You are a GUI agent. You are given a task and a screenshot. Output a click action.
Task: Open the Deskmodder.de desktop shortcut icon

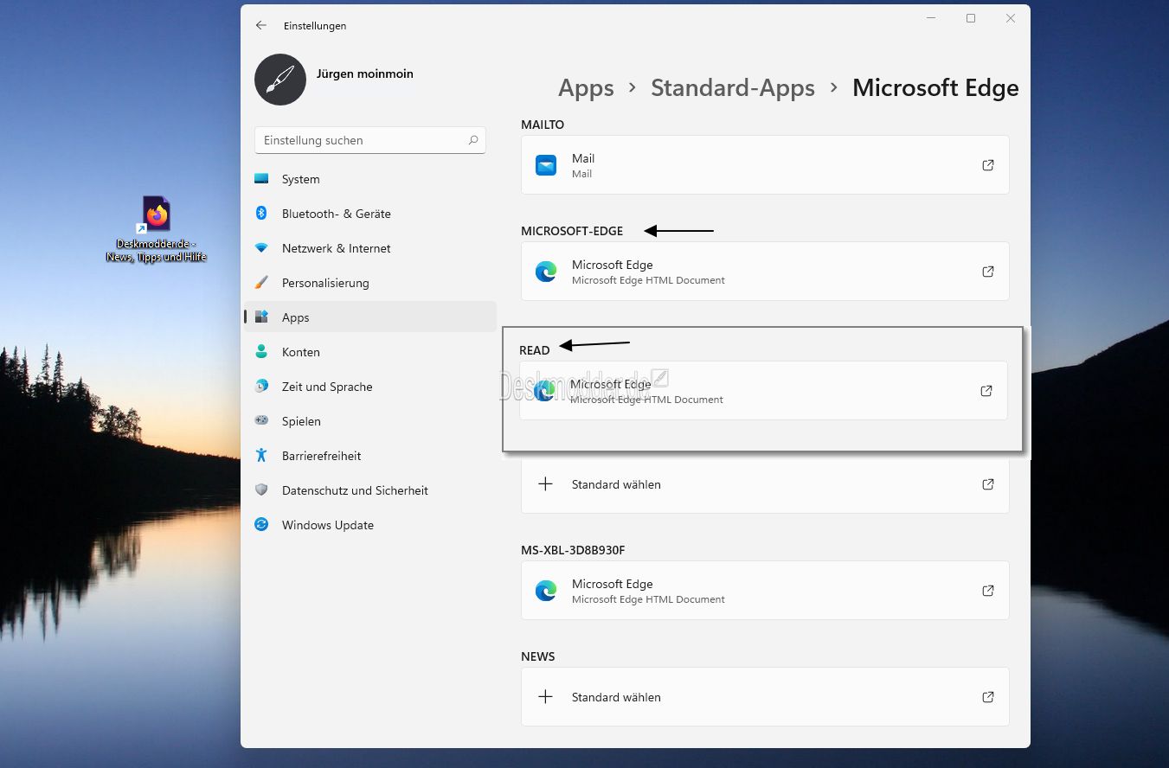pos(157,214)
